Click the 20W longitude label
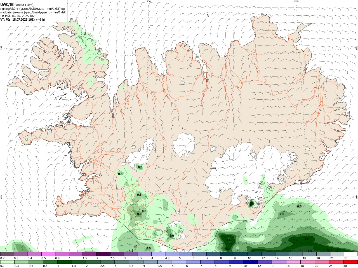This screenshot has height=268, width=358. (149, 1)
